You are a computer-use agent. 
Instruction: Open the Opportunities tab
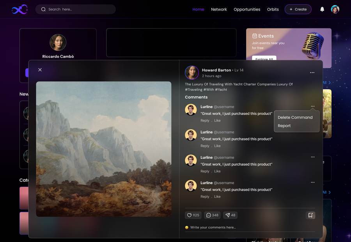click(247, 9)
